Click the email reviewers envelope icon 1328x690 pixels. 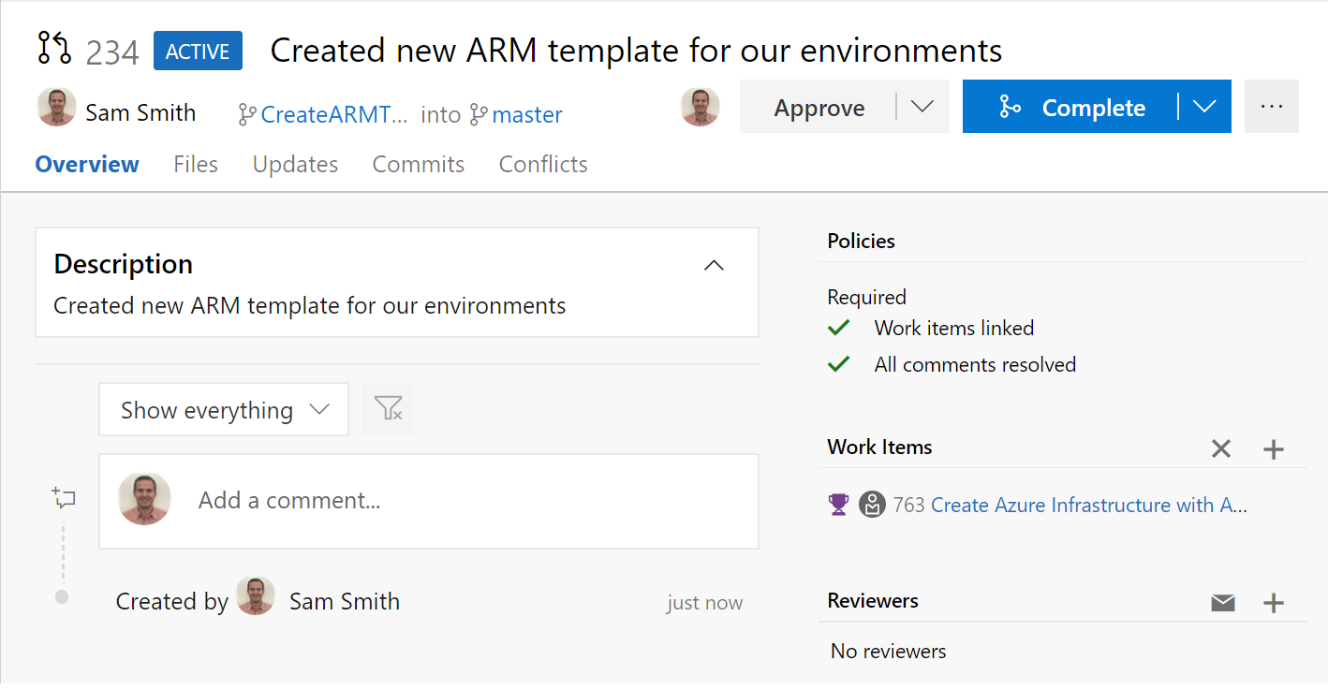click(x=1222, y=603)
